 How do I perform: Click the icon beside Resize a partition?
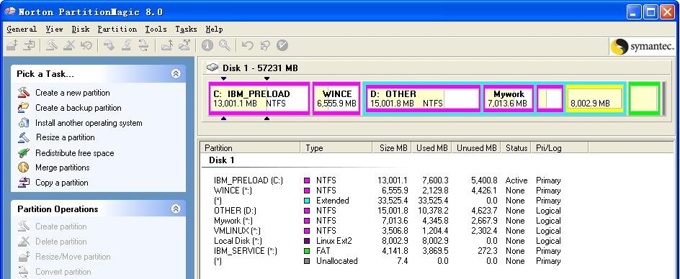click(x=24, y=137)
